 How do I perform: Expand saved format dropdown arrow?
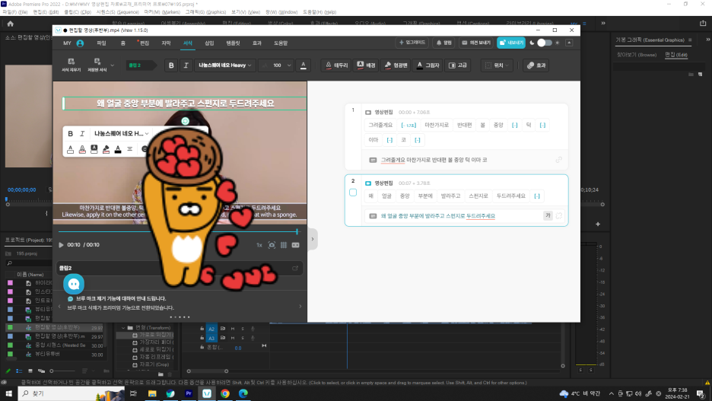[x=113, y=65]
